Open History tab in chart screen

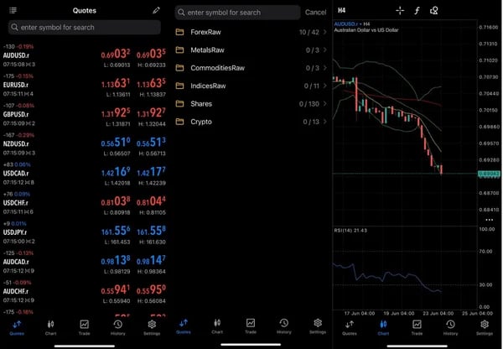450,327
